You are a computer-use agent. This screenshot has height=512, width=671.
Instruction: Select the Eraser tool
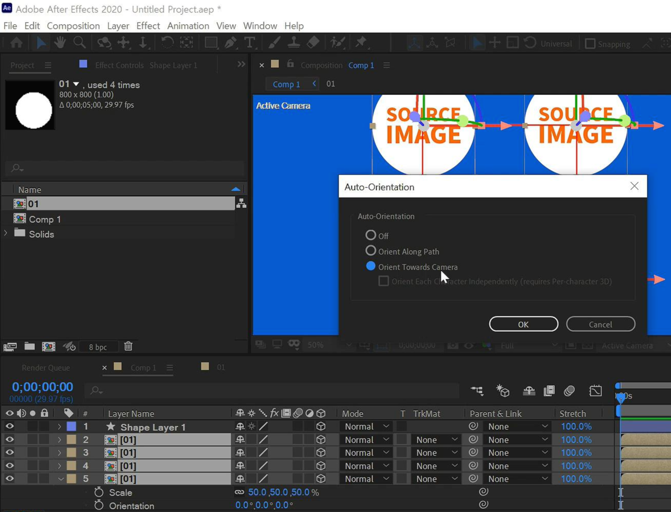pos(313,43)
